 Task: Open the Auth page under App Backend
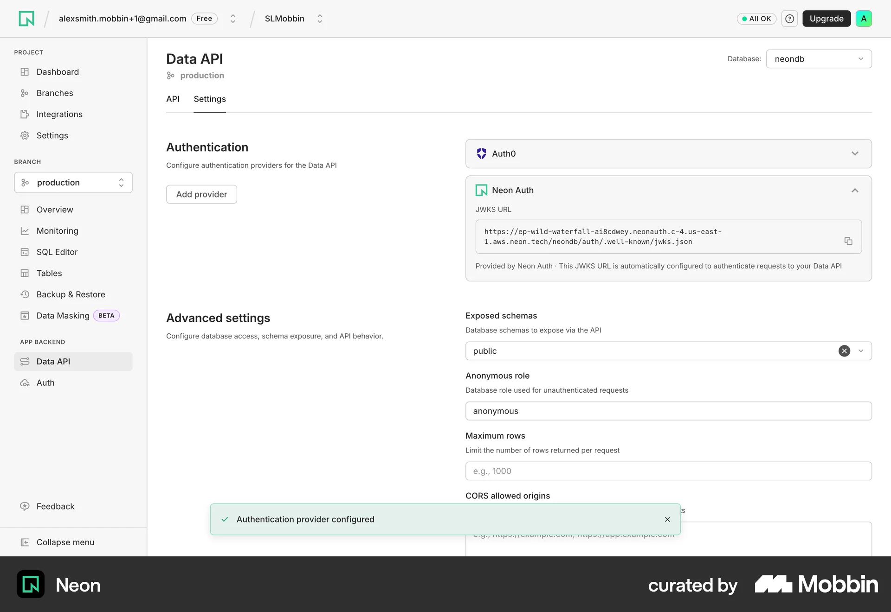point(73,383)
